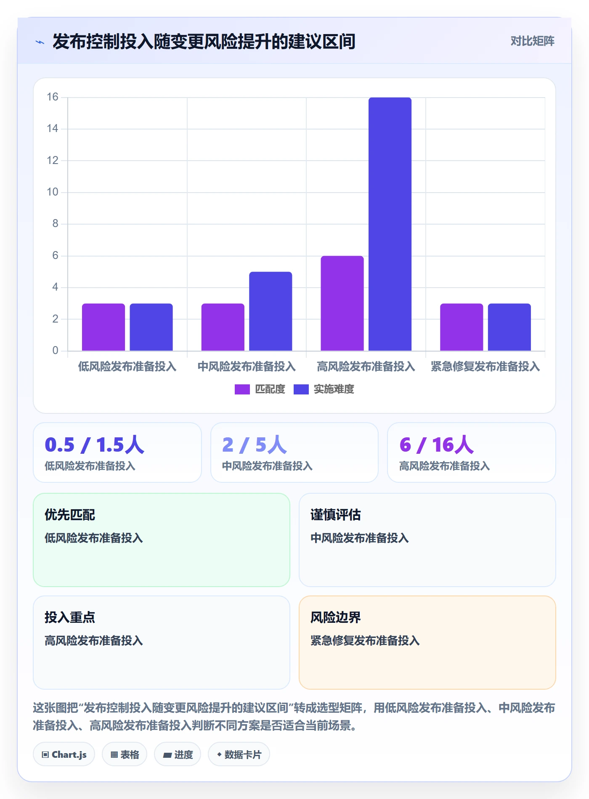
Task: Click the blue 实施难度 bar for 低风险发布准备投入
Action: 151,327
